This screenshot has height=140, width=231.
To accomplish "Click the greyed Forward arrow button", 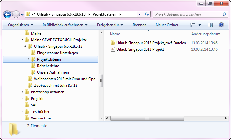I will coord(16,15).
